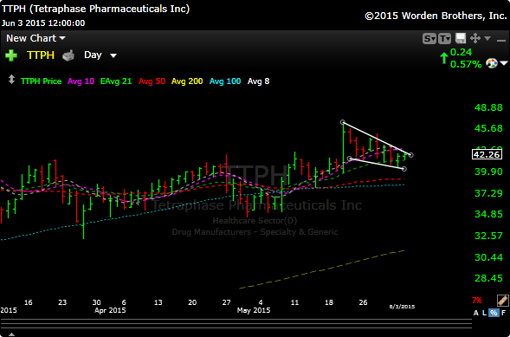Open the color palette icon
Viewport: 510px width, 337px height.
492,63
